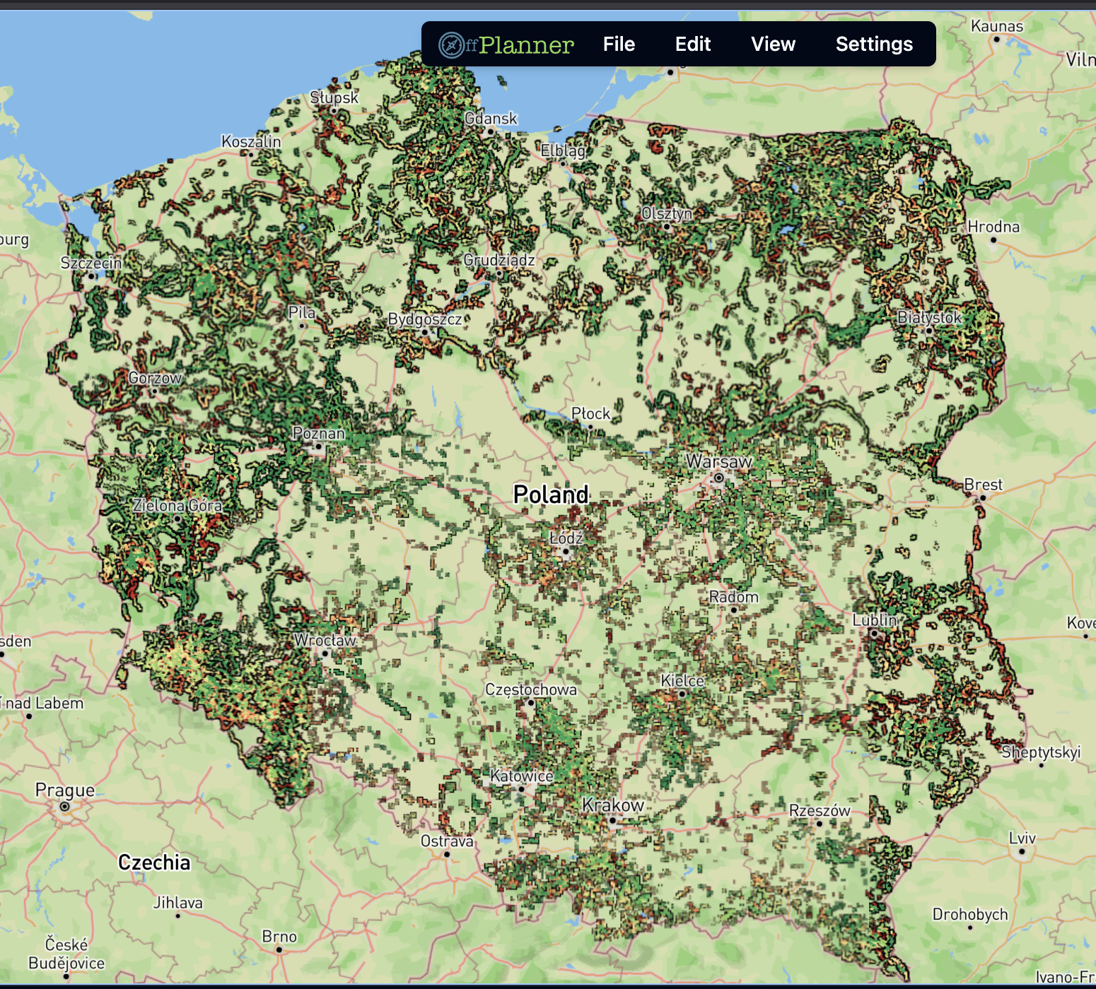
Task: Open the Edit menu
Action: 692,45
